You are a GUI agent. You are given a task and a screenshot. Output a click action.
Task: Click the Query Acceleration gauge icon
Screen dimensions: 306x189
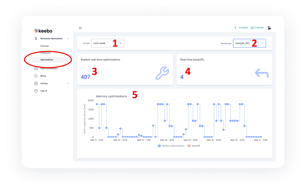coord(36,68)
